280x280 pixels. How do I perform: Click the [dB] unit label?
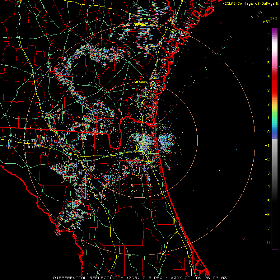click(265, 21)
